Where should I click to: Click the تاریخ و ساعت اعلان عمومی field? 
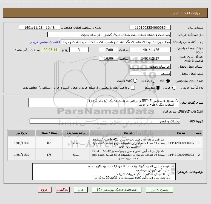pyautogui.click(x=39, y=27)
